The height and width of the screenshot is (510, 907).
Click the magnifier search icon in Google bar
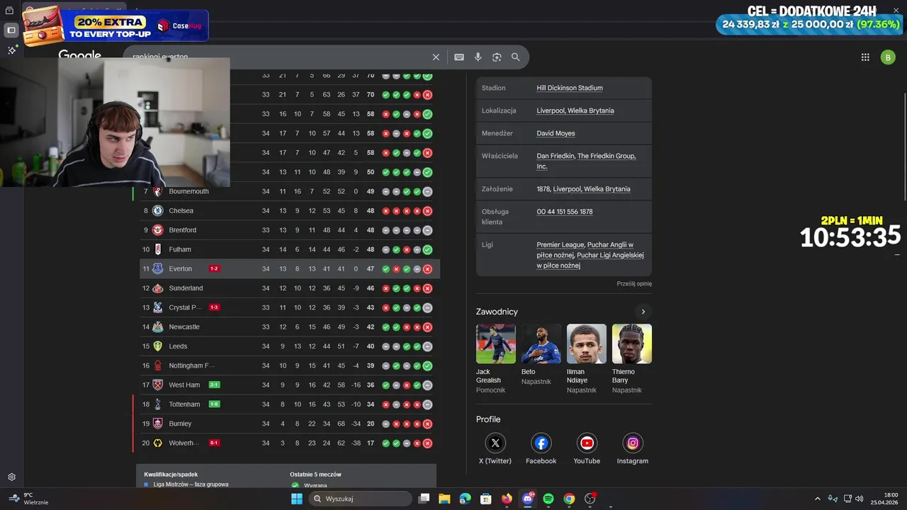coord(515,57)
